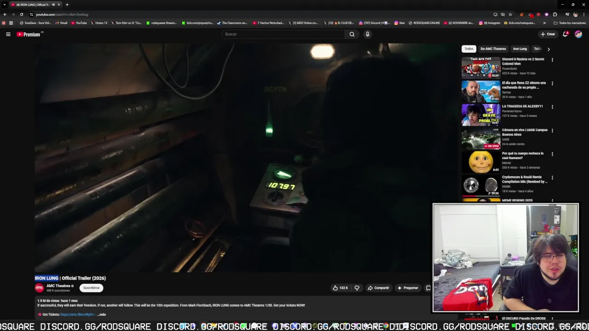
Task: Open a new browser tab
Action: pos(67,5)
